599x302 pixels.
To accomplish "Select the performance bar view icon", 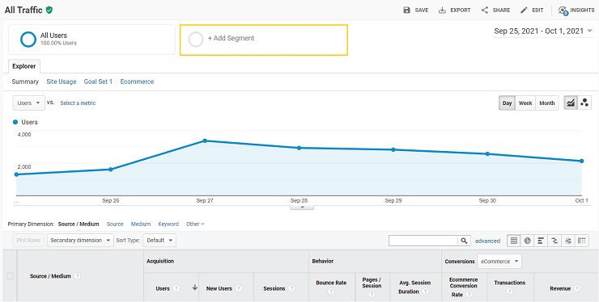I will (541, 241).
